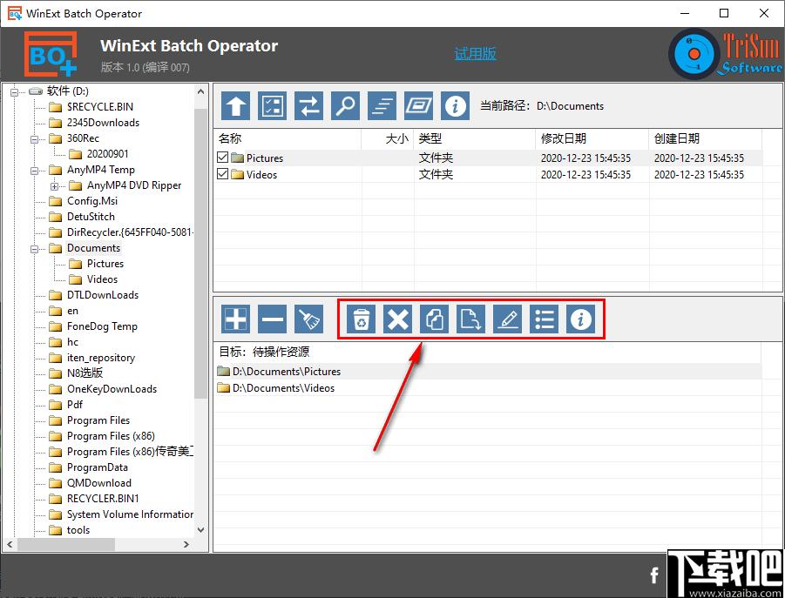The image size is (785, 598).
Task: Click the list properties icon
Action: pyautogui.click(x=544, y=319)
